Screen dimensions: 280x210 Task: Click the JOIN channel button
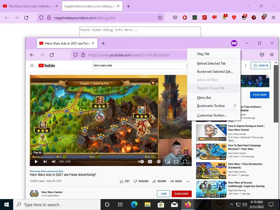click(164, 194)
